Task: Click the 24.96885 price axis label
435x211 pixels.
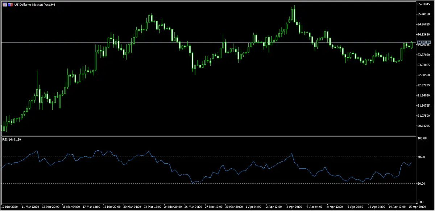Action: point(423,24)
